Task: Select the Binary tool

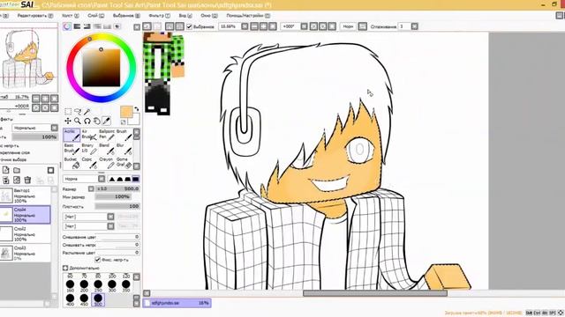Action: 89,149
